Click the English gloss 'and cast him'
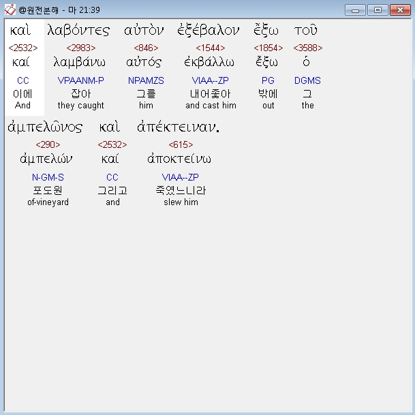 coord(211,106)
